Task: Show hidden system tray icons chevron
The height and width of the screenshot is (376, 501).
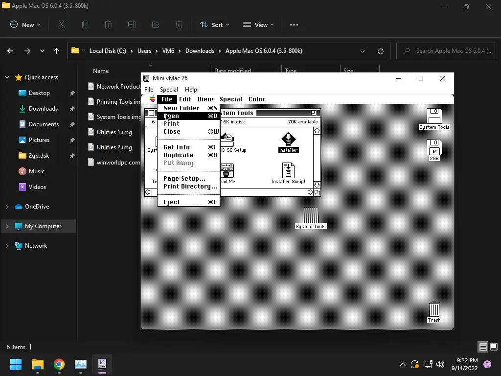Action: click(403, 364)
